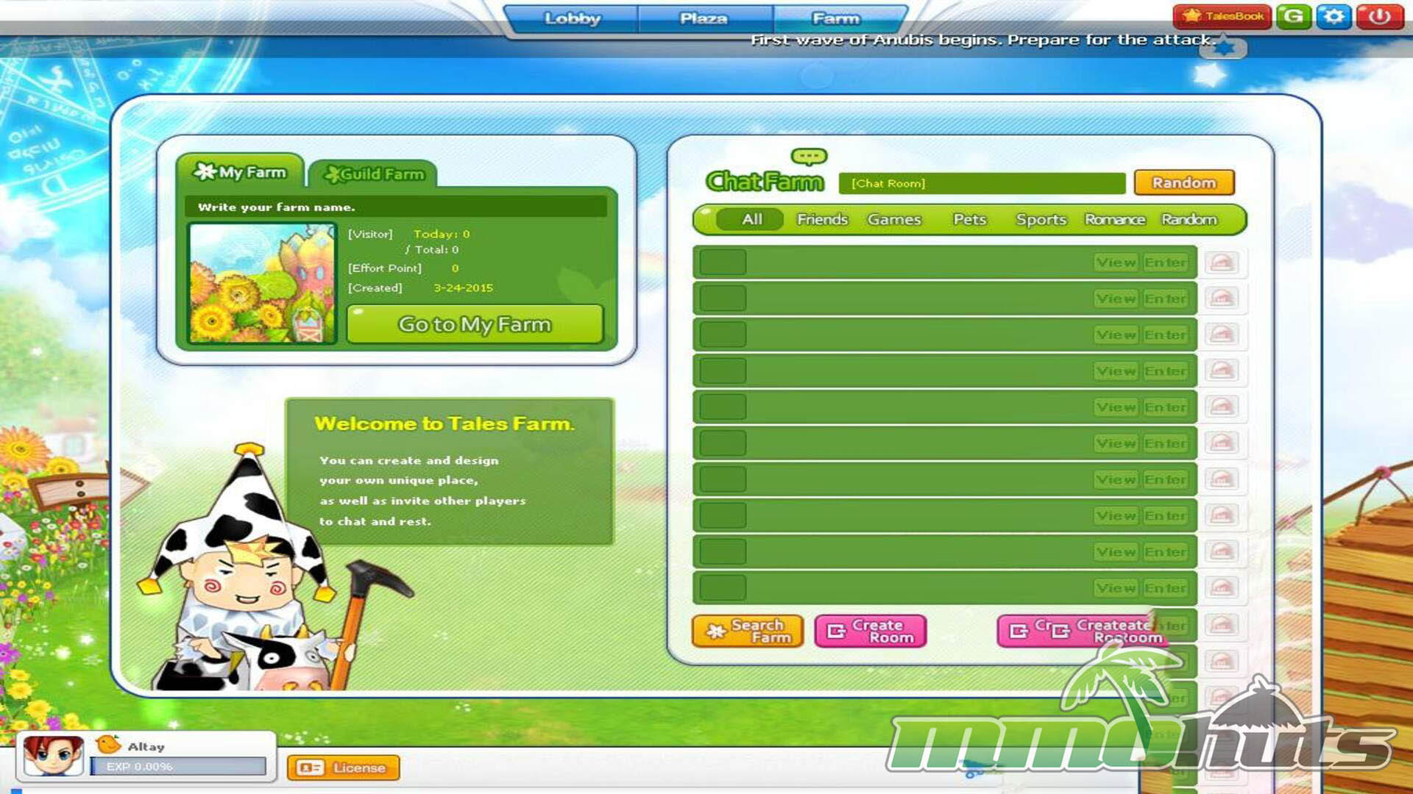The image size is (1413, 794).
Task: Open TalesBook from the top bar
Action: click(1222, 16)
